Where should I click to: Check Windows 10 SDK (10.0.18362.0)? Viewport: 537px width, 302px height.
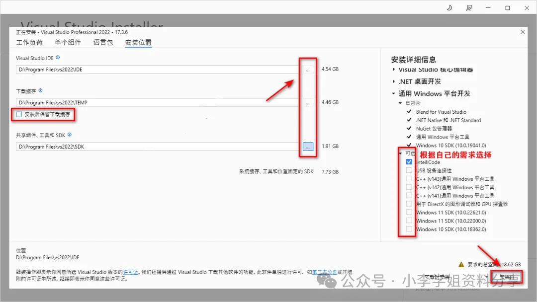click(409, 229)
